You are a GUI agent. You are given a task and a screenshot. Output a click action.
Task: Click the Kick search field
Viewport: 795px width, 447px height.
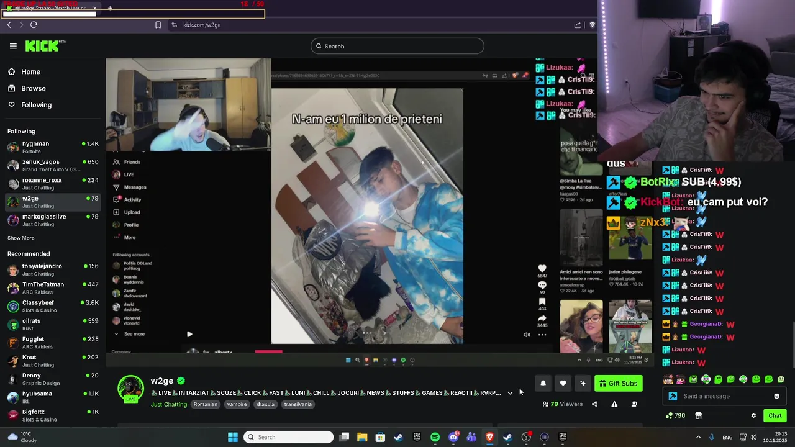point(397,46)
